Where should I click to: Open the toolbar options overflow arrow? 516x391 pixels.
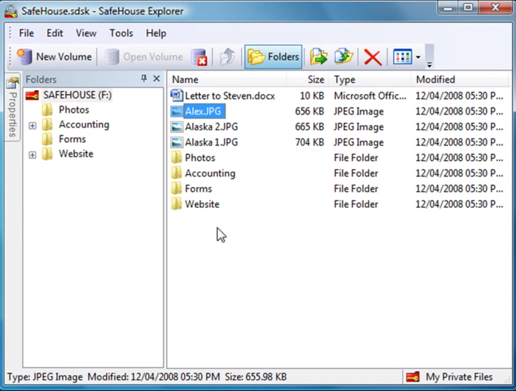click(x=429, y=65)
